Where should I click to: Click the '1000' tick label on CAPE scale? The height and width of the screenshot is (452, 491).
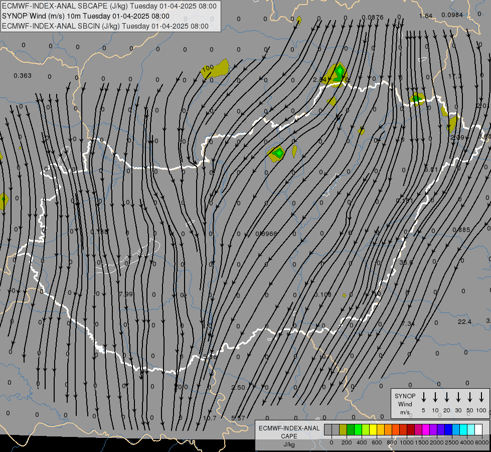406,442
